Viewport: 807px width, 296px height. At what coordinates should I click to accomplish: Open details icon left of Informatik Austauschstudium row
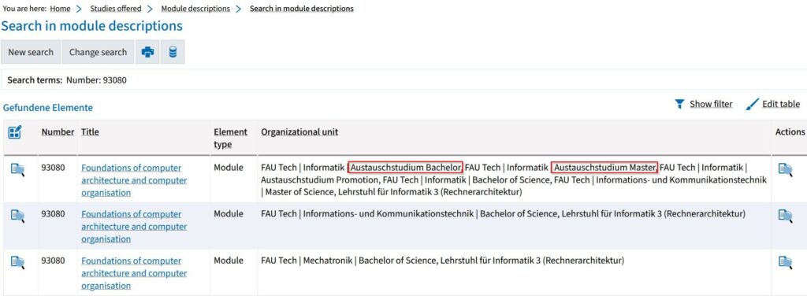pos(17,168)
